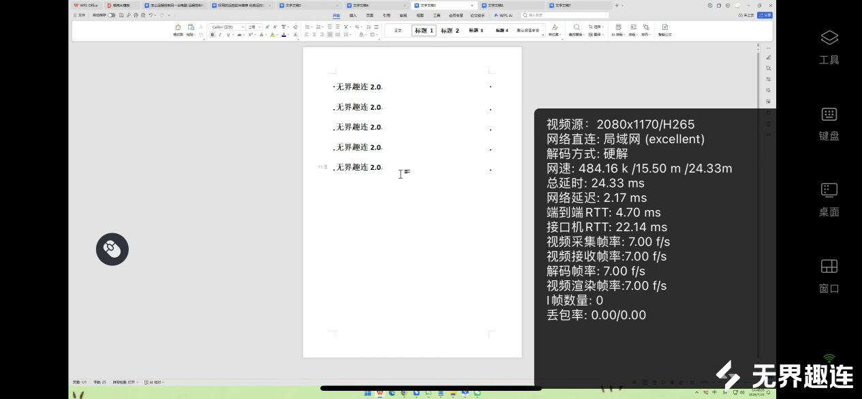Click the 字数 word count in status bar
862x399 pixels.
tap(99, 382)
